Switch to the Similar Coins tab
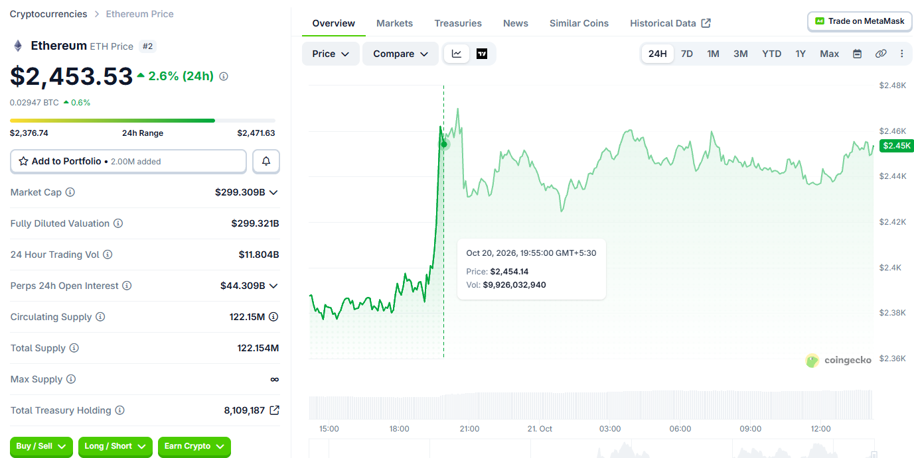The width and height of the screenshot is (914, 458). [579, 23]
